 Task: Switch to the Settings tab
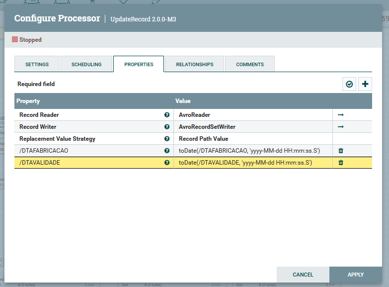(37, 64)
